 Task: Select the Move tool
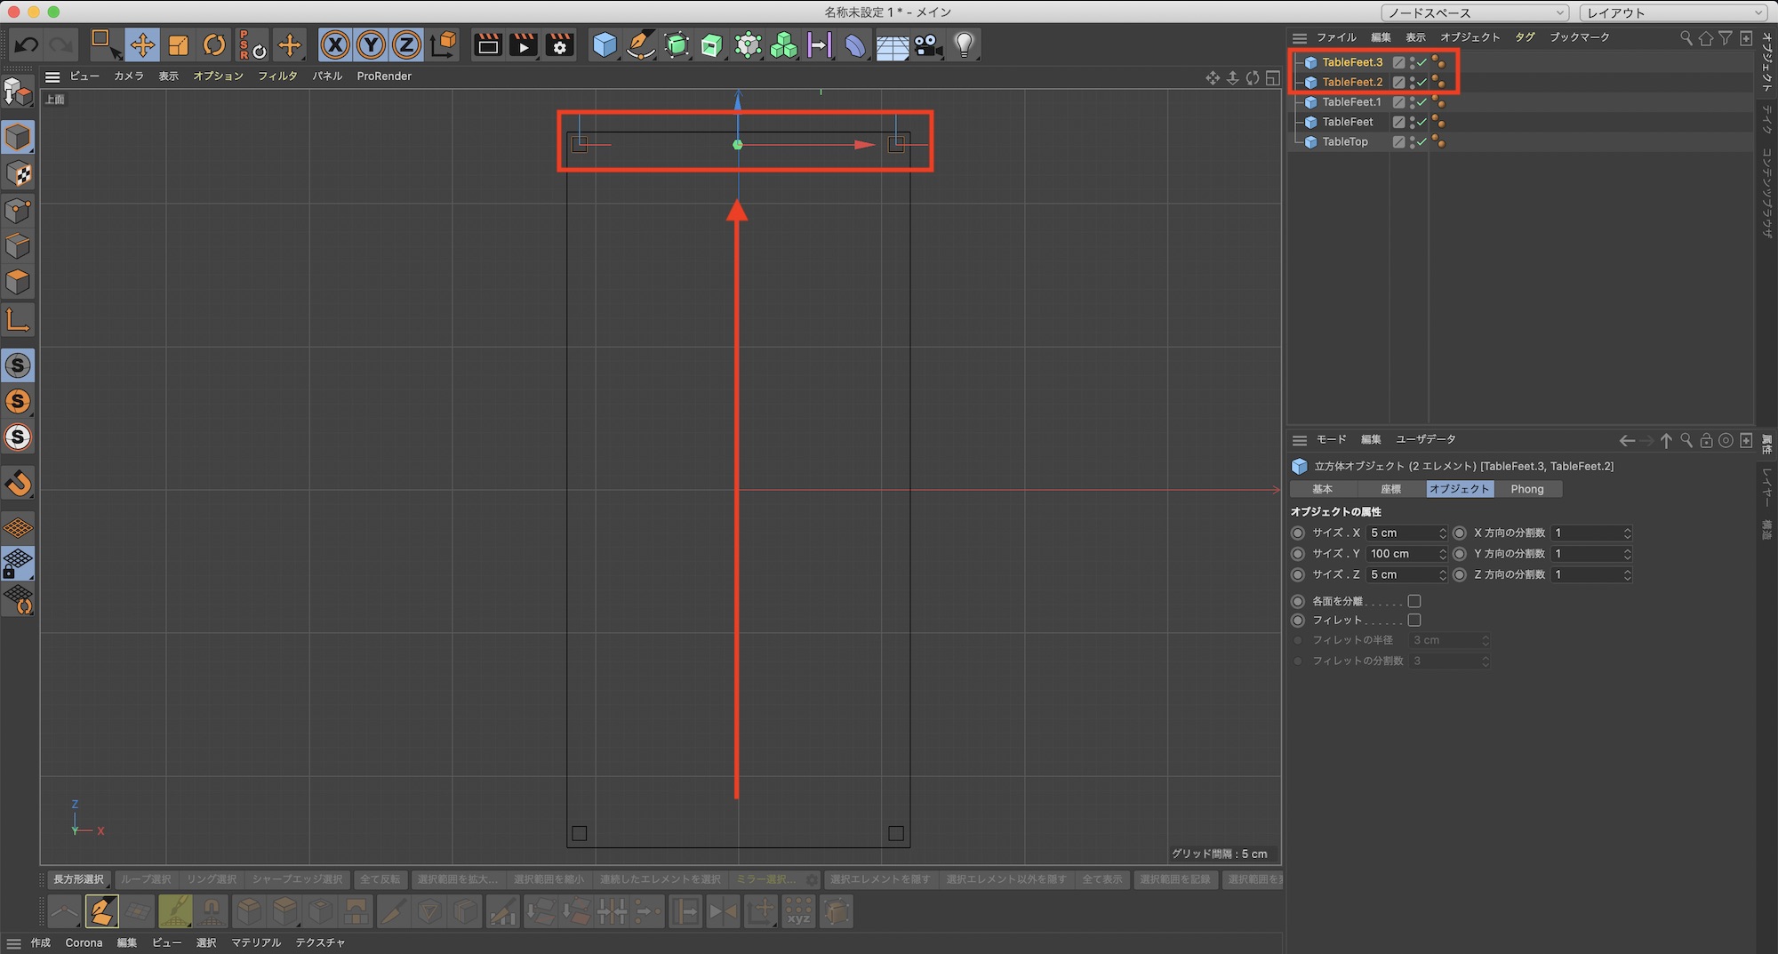coord(142,44)
